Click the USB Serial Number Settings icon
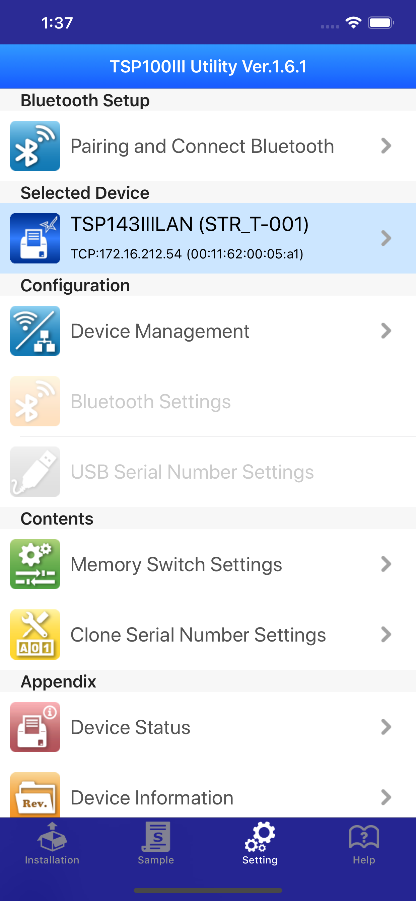Viewport: 416px width, 901px height. pyautogui.click(x=35, y=472)
